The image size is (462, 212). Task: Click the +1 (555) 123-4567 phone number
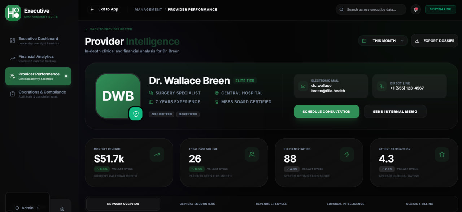click(x=407, y=88)
